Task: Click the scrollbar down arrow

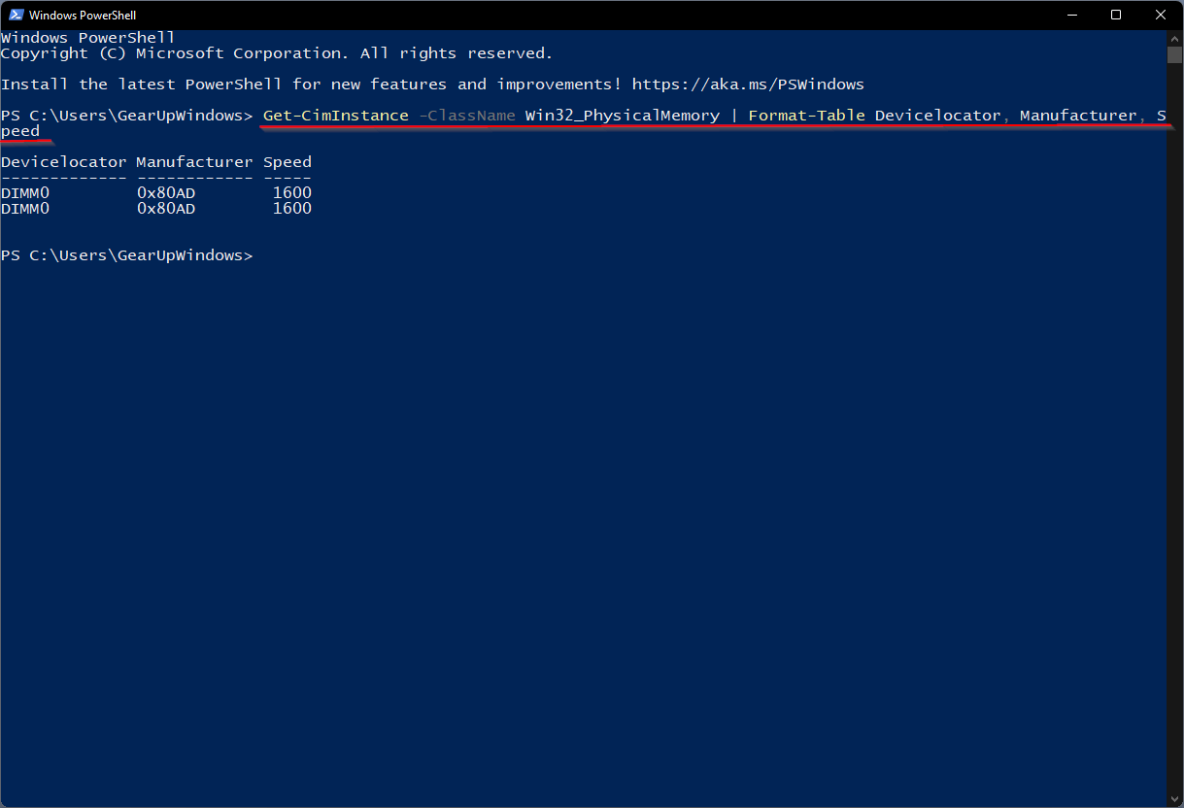Action: click(x=1175, y=798)
